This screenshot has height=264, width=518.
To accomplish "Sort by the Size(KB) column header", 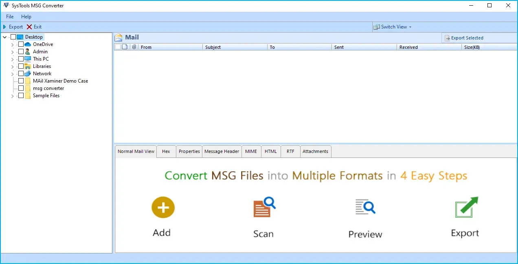I will [x=489, y=47].
